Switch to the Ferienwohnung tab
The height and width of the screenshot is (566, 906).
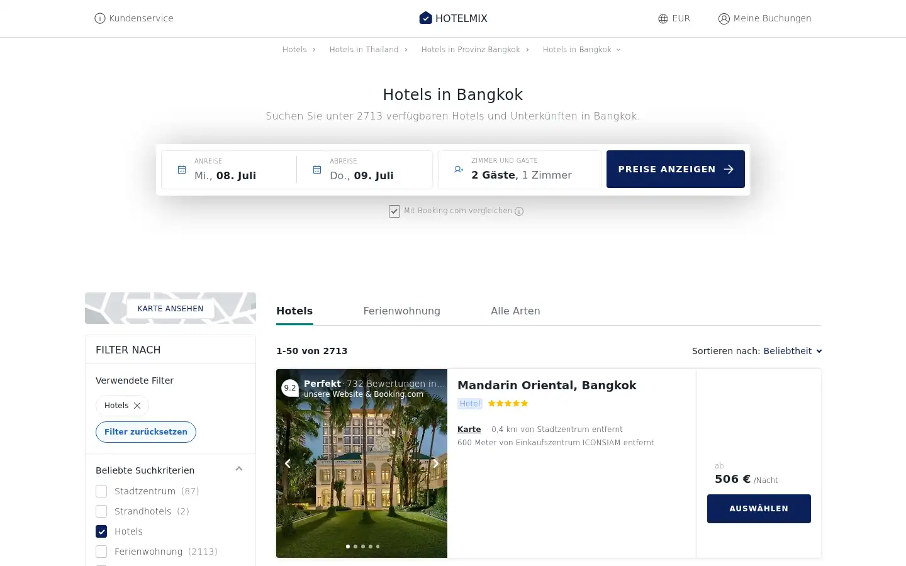pyautogui.click(x=401, y=311)
